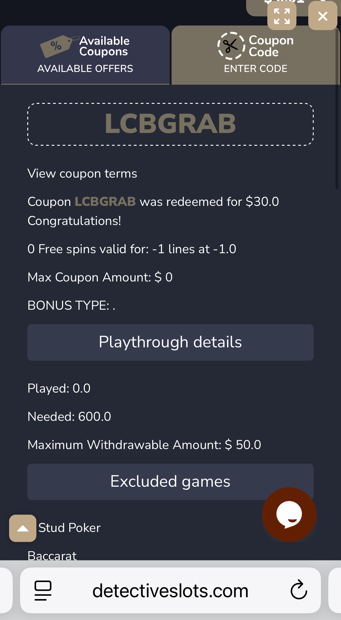This screenshot has height=620, width=341.
Task: Open the View coupon terms link
Action: (x=82, y=174)
